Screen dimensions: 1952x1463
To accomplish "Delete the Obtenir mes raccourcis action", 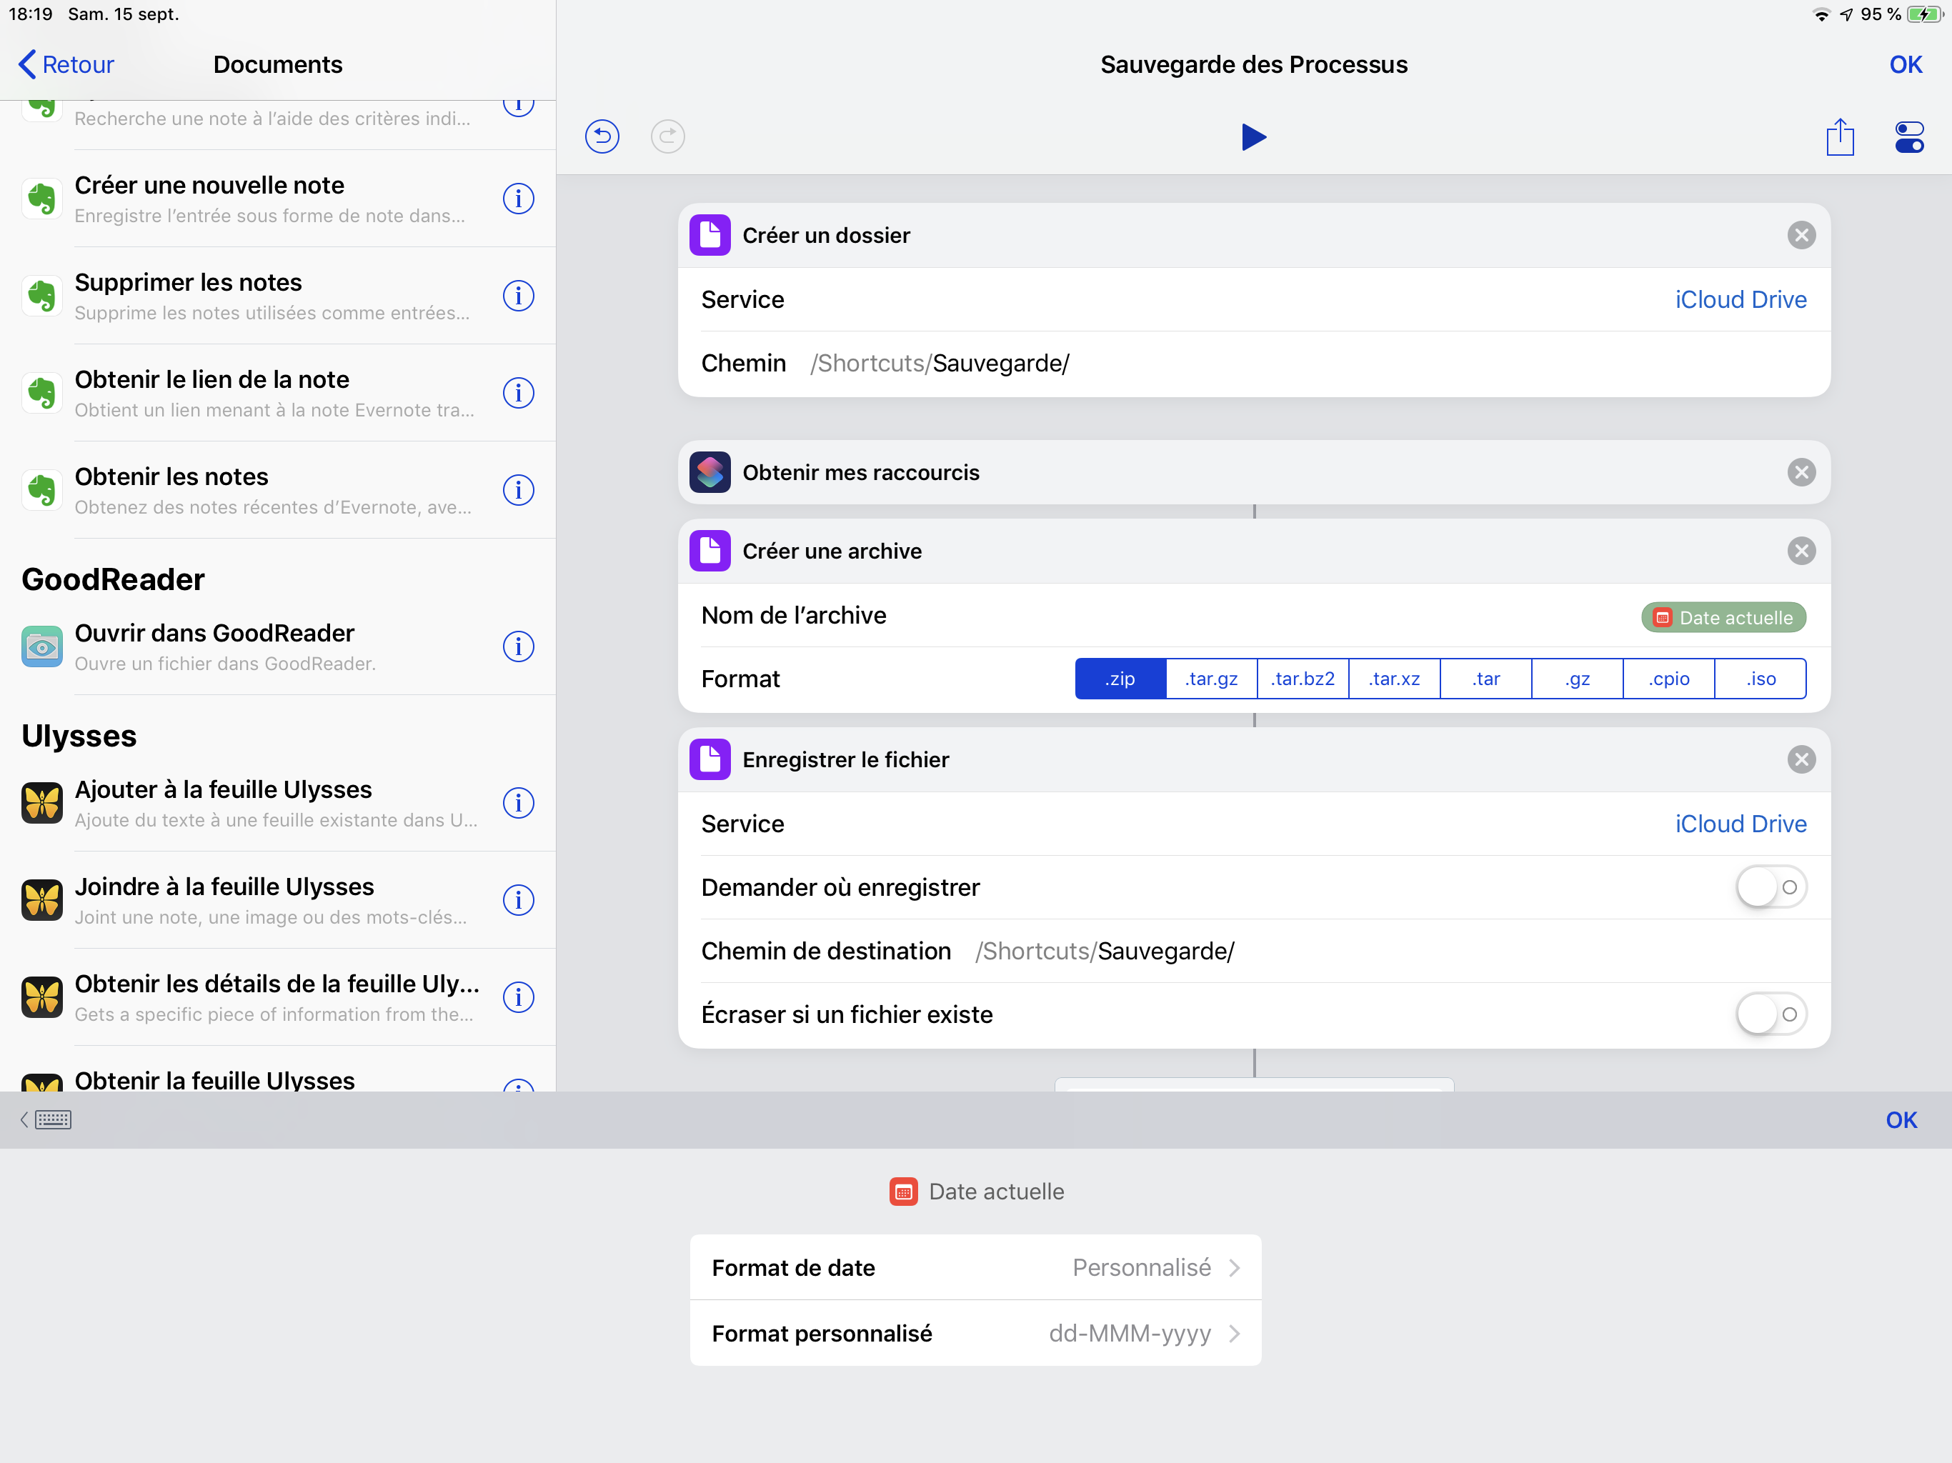I will point(1801,473).
